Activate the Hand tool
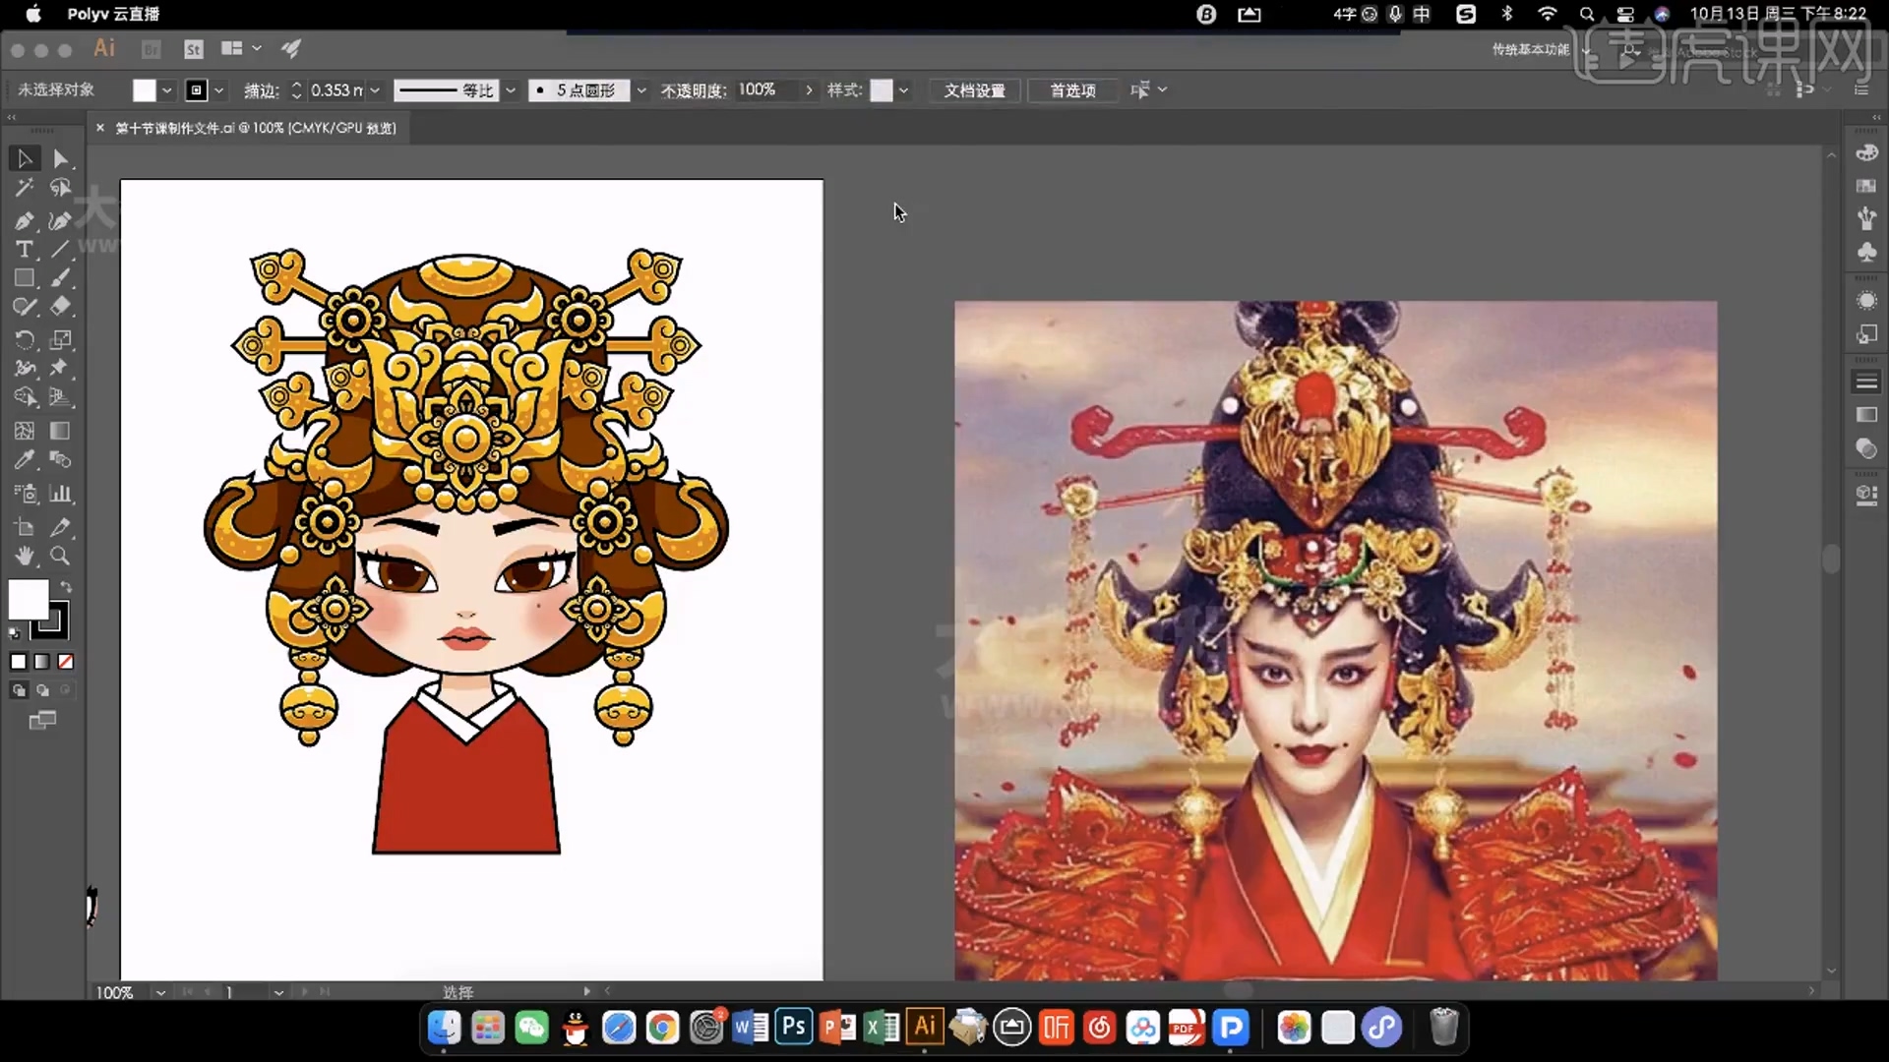 tap(25, 556)
